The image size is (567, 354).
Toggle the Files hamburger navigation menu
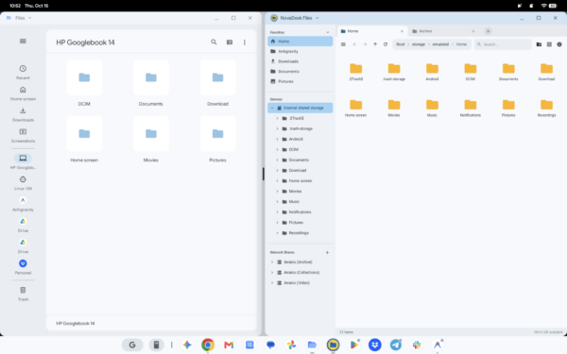pos(23,42)
